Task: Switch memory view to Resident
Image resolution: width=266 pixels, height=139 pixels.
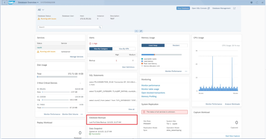Action: pos(176,46)
